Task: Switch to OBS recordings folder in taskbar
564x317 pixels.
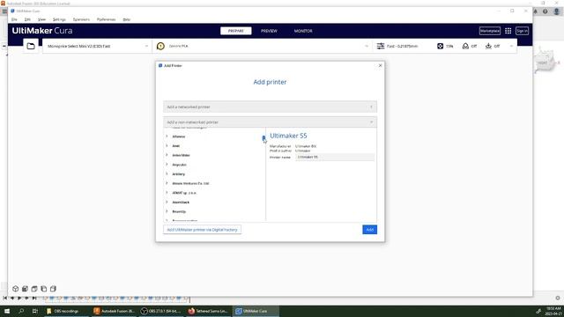Action: (67, 311)
